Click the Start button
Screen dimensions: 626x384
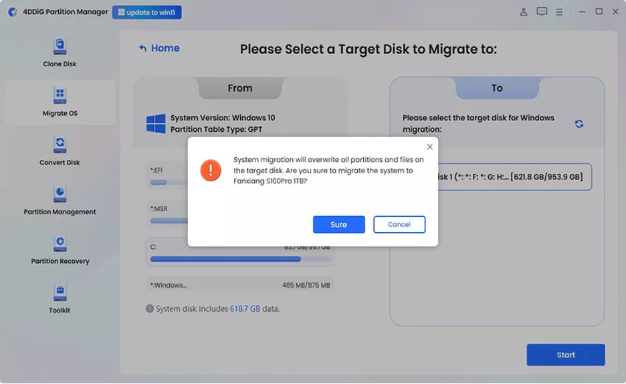[566, 355]
